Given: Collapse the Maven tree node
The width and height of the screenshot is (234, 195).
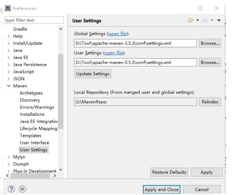Looking at the screenshot, I should 9,86.
